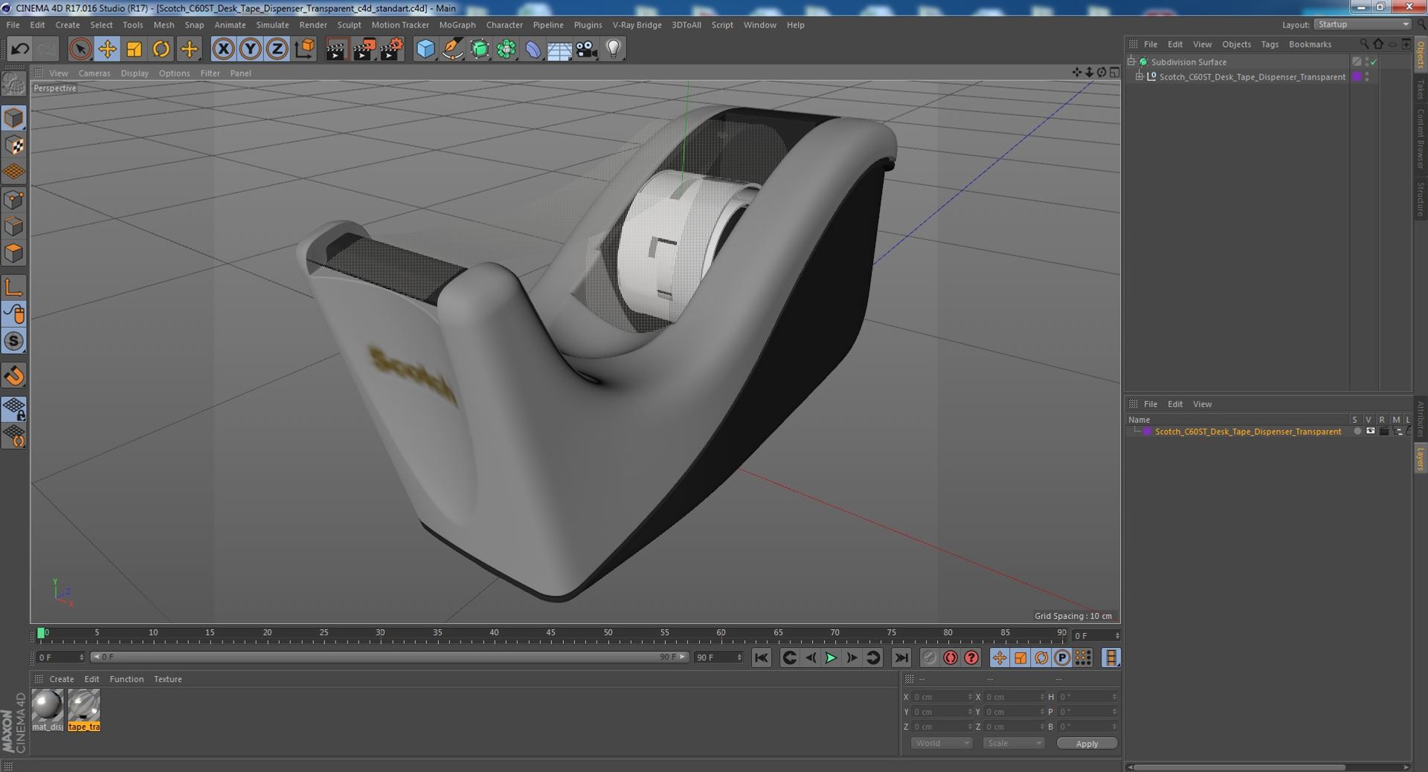Add a Light object
This screenshot has height=772, width=1428.
tap(614, 49)
